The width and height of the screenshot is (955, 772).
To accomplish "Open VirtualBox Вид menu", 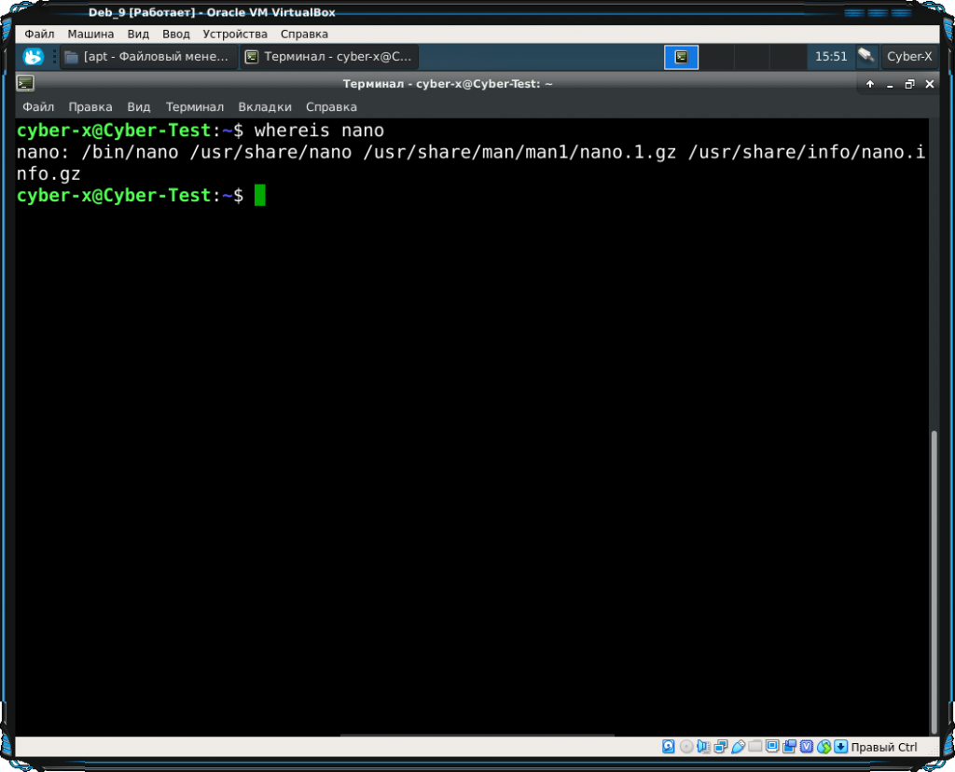I will click(138, 34).
